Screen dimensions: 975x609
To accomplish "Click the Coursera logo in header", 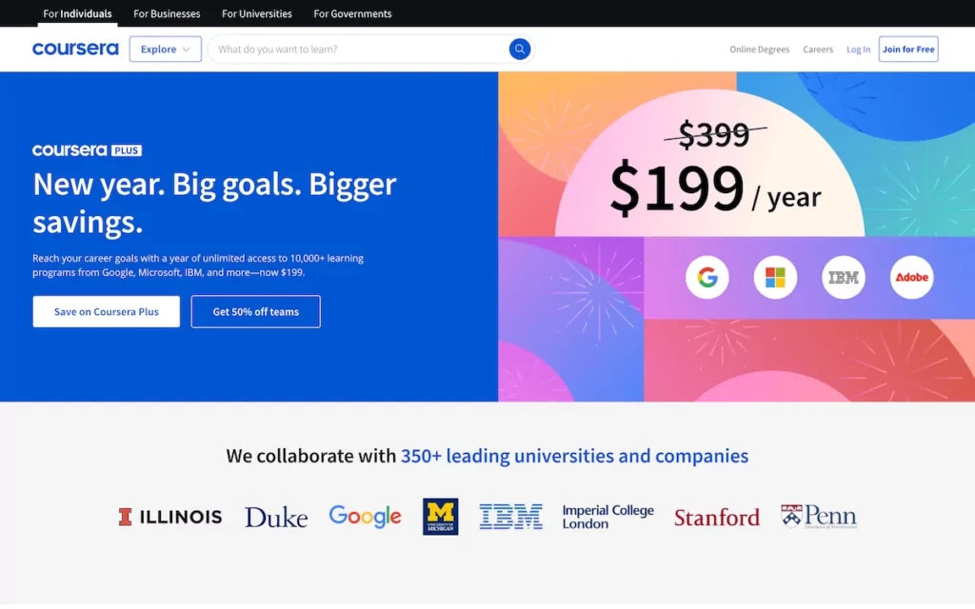I will (x=75, y=49).
